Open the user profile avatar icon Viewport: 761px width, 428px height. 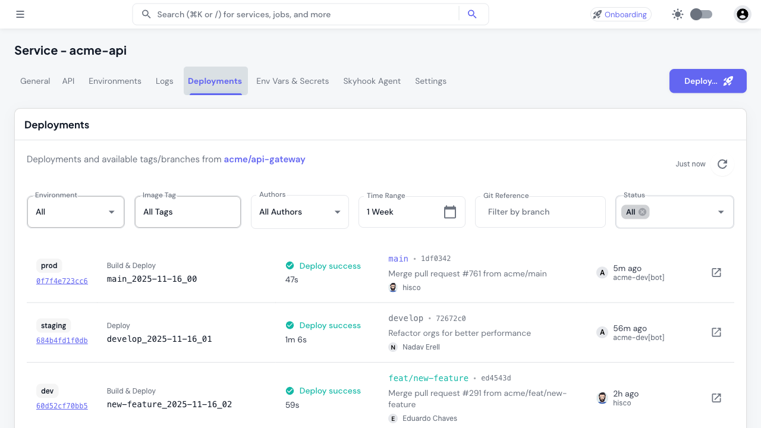pyautogui.click(x=742, y=14)
